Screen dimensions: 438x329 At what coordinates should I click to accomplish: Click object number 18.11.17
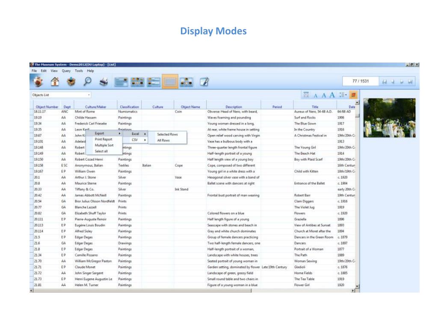pyautogui.click(x=40, y=112)
